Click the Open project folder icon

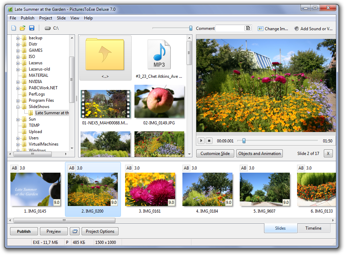pyautogui.click(x=23, y=28)
